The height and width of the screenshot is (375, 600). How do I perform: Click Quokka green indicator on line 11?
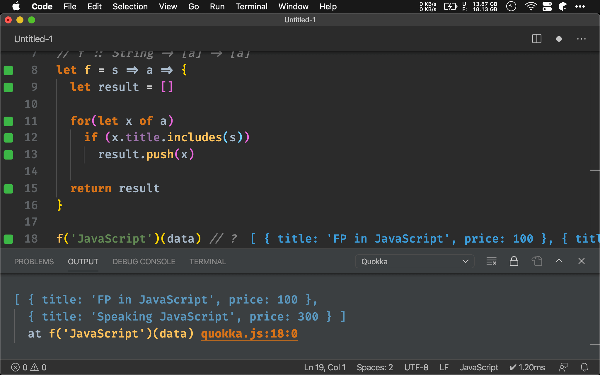[8, 121]
